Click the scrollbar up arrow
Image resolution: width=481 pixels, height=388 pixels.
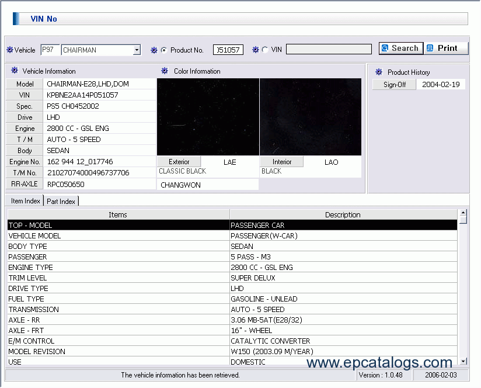click(463, 213)
